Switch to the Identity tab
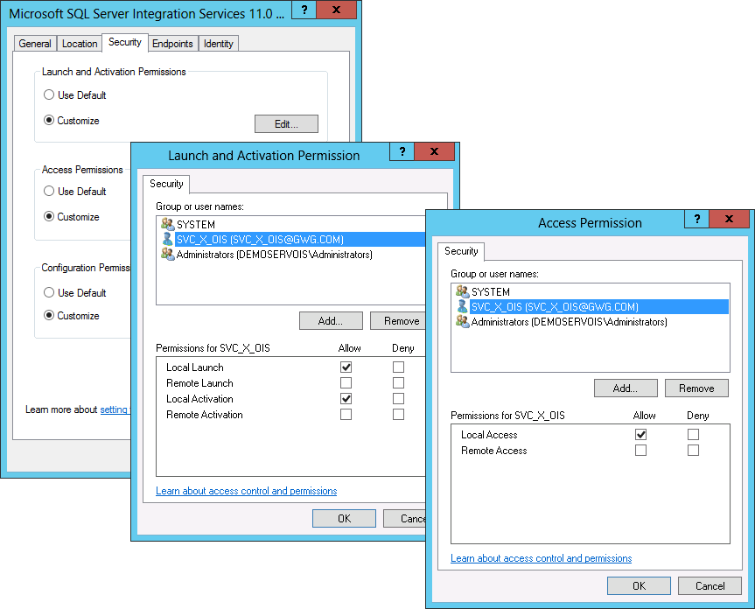The image size is (755, 609). pos(218,44)
